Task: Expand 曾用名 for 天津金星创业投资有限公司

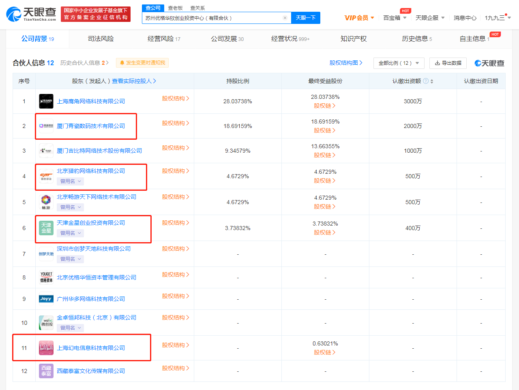Action: [71, 233]
